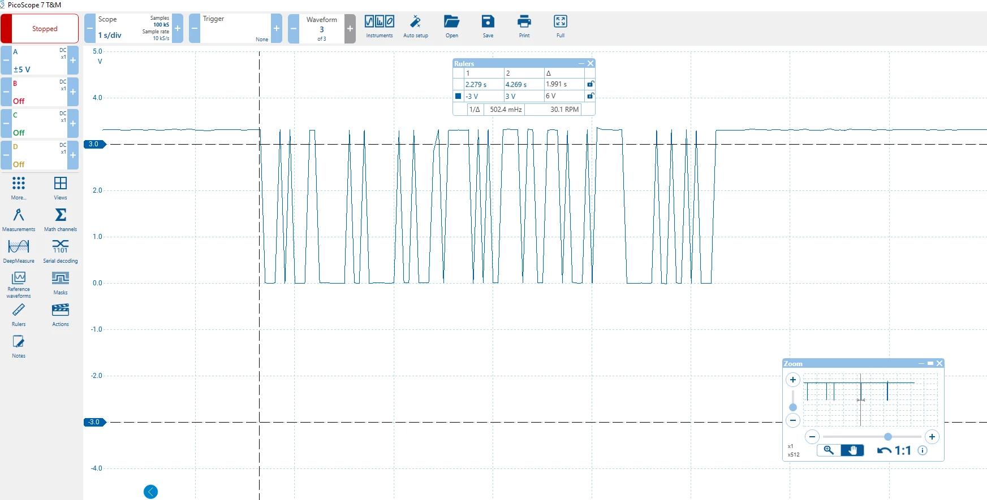Open Serial decoding tool

[61, 251]
